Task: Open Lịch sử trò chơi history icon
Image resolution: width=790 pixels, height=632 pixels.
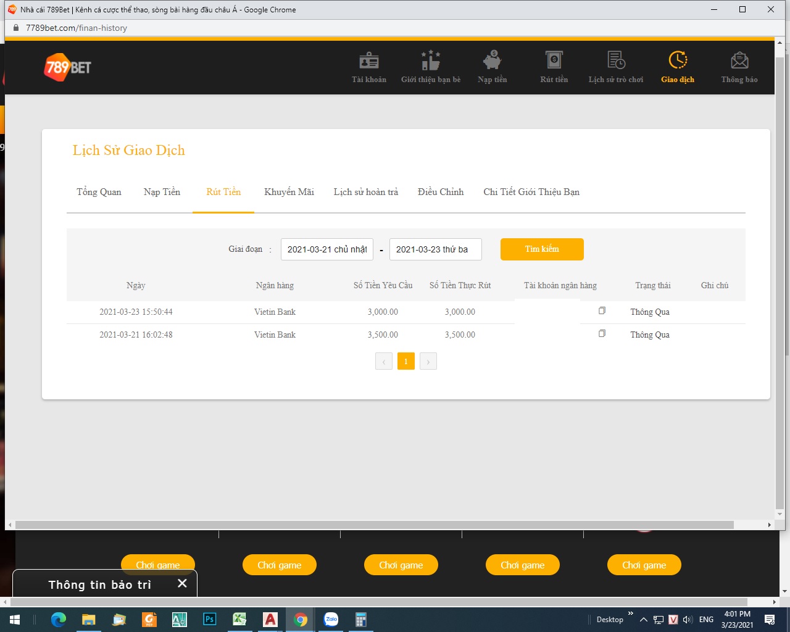Action: coord(616,61)
